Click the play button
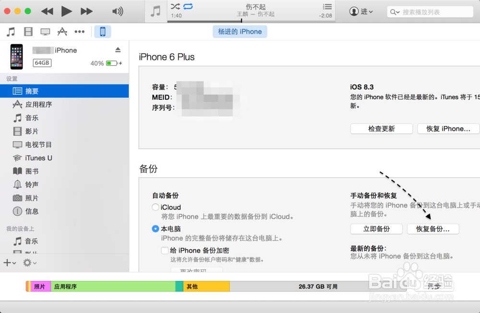The height and width of the screenshot is (313, 480). point(66,12)
